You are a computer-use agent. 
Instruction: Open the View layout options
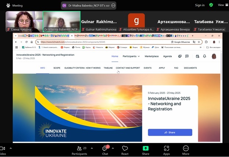click(x=223, y=5)
